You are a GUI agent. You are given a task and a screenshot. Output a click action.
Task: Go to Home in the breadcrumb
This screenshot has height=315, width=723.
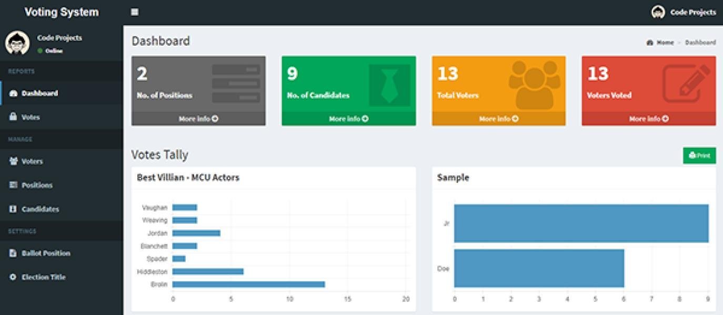pyautogui.click(x=664, y=43)
